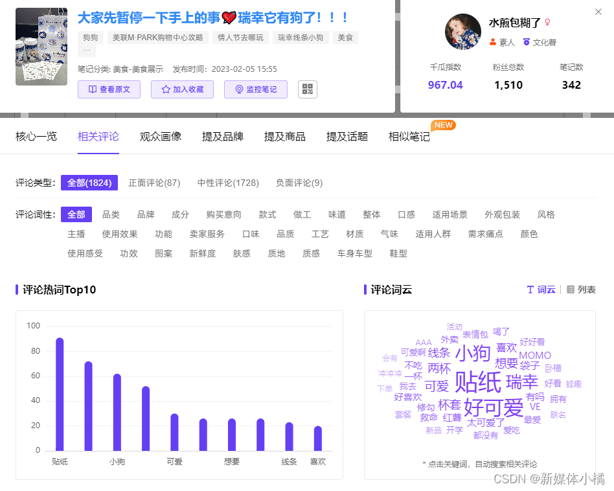This screenshot has width=614, height=491.
Task: Click the 美联M·PARK购物中心攻略 tag
Action: pos(158,38)
